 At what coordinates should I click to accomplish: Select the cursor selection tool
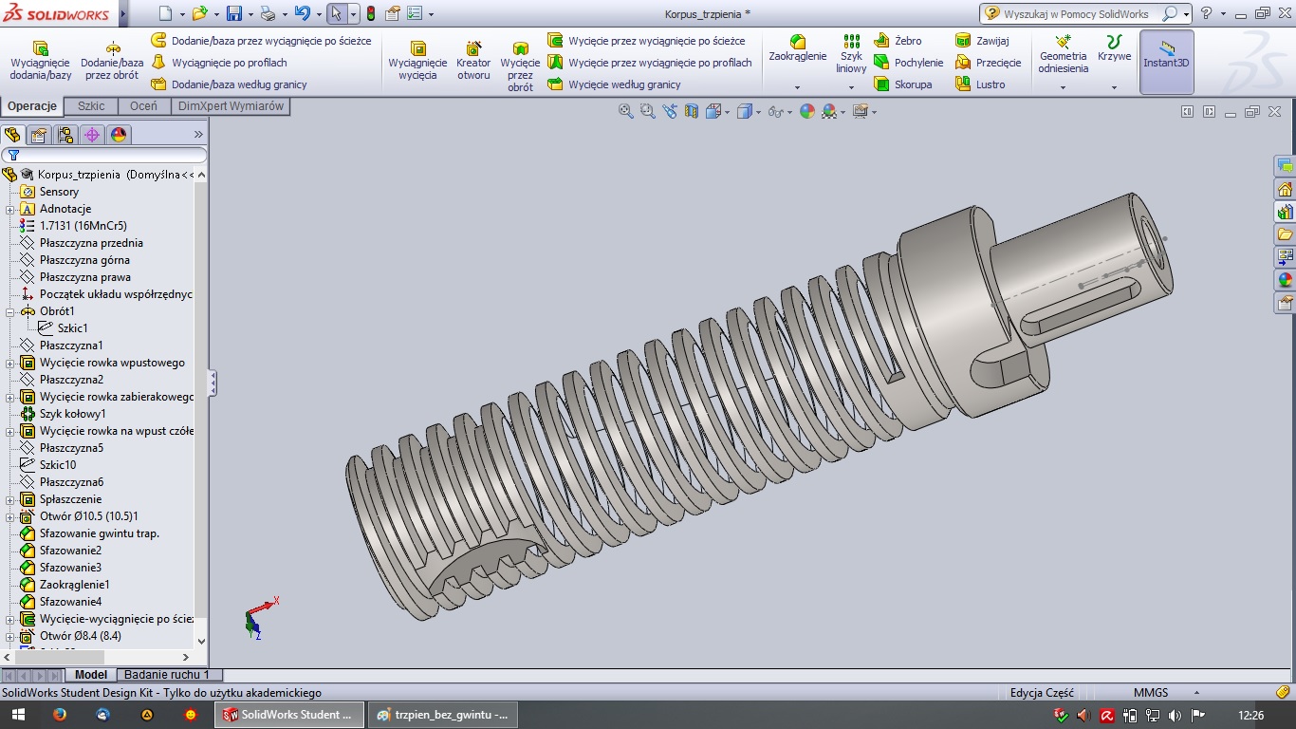[336, 13]
